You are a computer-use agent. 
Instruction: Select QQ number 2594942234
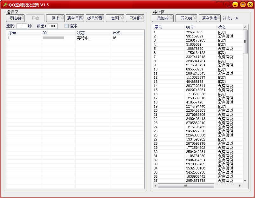click(196, 152)
